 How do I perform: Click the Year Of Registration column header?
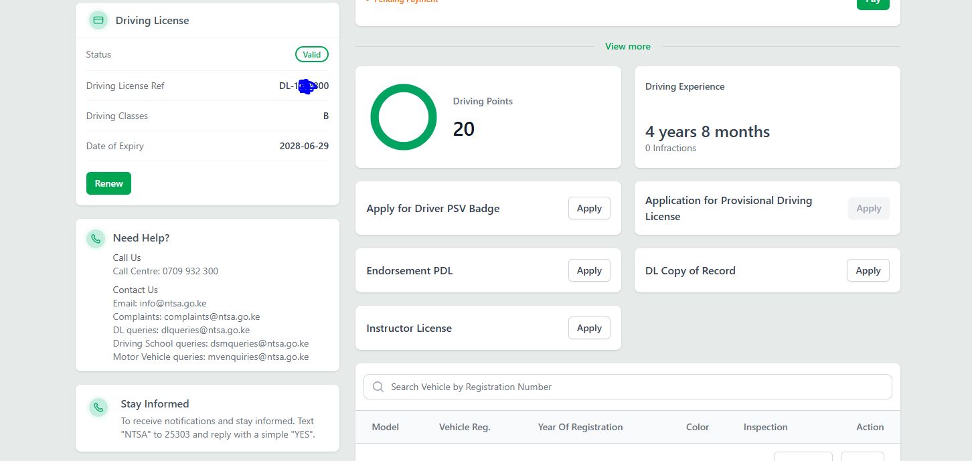point(580,427)
